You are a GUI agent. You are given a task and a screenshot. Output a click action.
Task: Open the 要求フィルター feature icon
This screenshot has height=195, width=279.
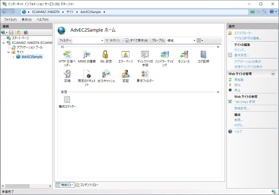point(145,74)
